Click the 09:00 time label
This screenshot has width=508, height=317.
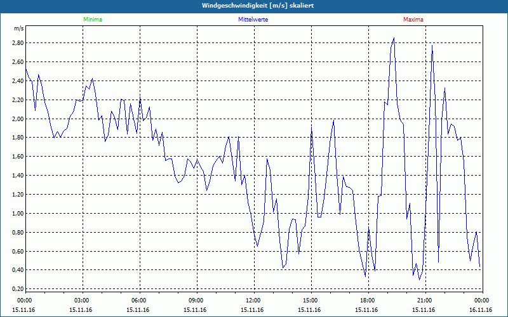[196, 301]
